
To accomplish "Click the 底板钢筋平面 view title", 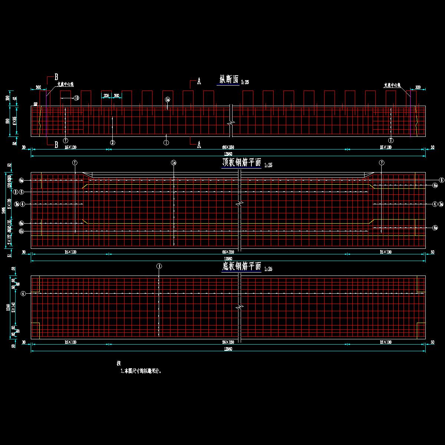I will [241, 266].
